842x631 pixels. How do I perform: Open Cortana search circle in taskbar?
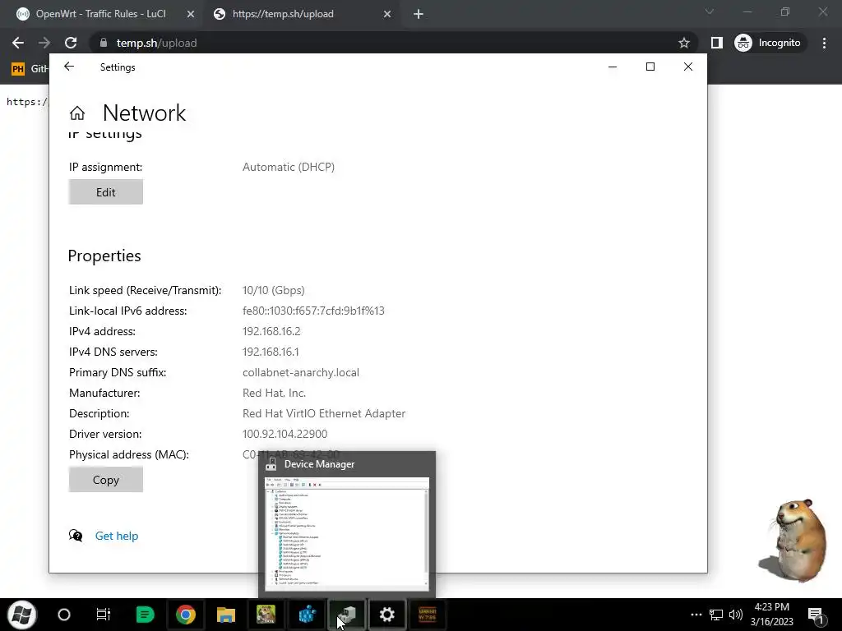coord(64,615)
